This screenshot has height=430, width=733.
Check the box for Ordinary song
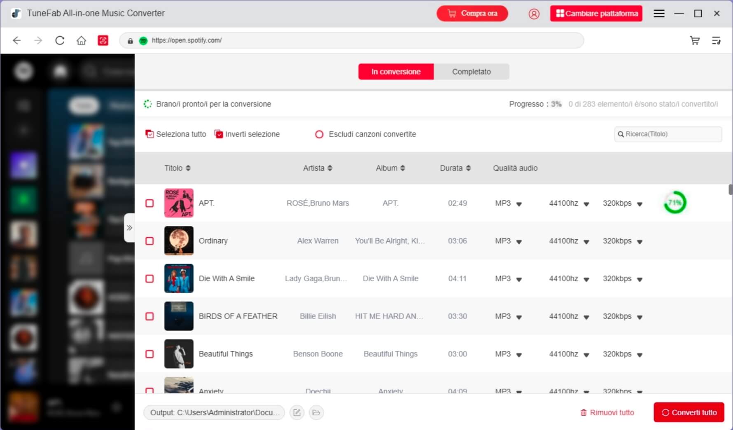tap(149, 241)
